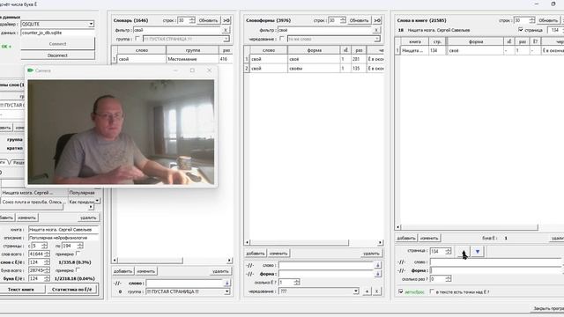Click the Словарь фильтр input field
The width and height of the screenshot is (564, 317).
point(177,30)
